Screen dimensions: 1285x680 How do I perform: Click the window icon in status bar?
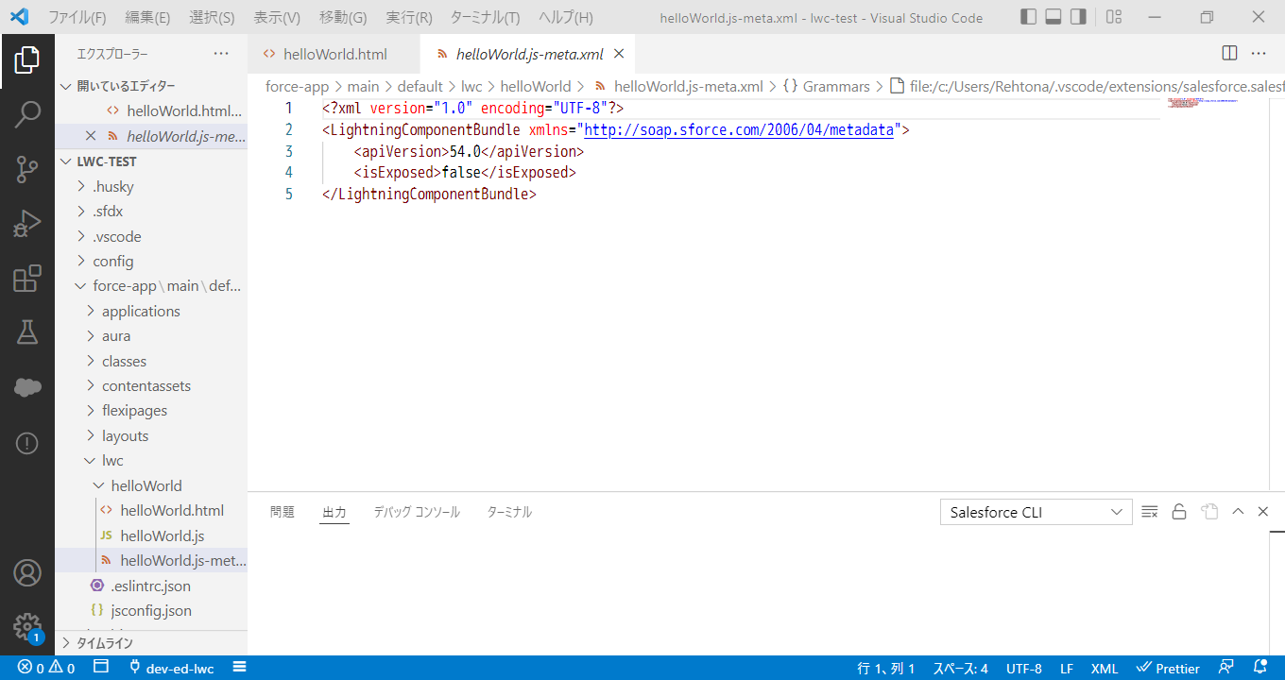[x=101, y=668]
